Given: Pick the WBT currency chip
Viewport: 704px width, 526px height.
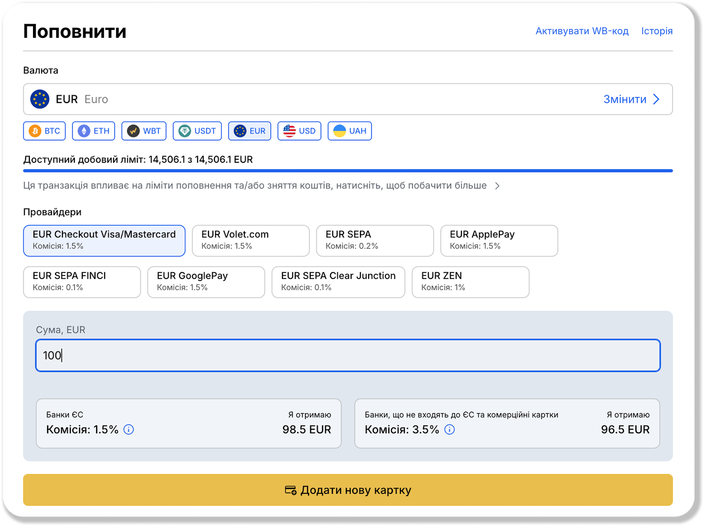Looking at the screenshot, I should pyautogui.click(x=144, y=131).
